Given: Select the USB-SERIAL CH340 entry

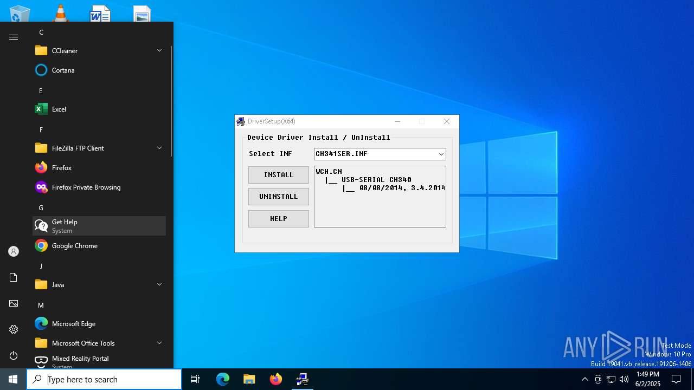Looking at the screenshot, I should 376,180.
